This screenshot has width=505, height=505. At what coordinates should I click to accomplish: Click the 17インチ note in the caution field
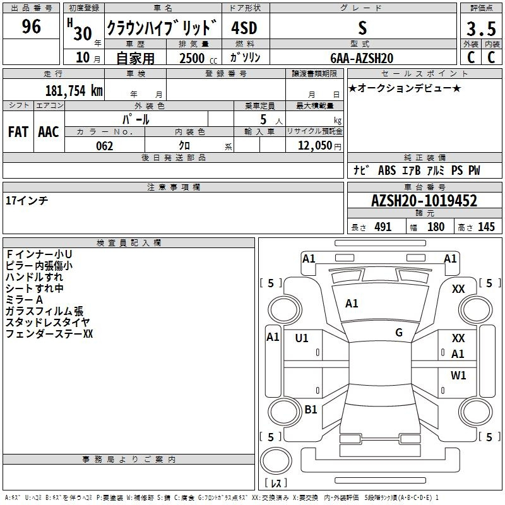(x=27, y=200)
